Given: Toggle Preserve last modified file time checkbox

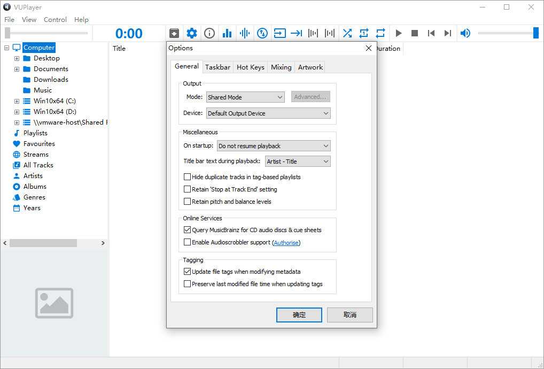Looking at the screenshot, I should 188,284.
